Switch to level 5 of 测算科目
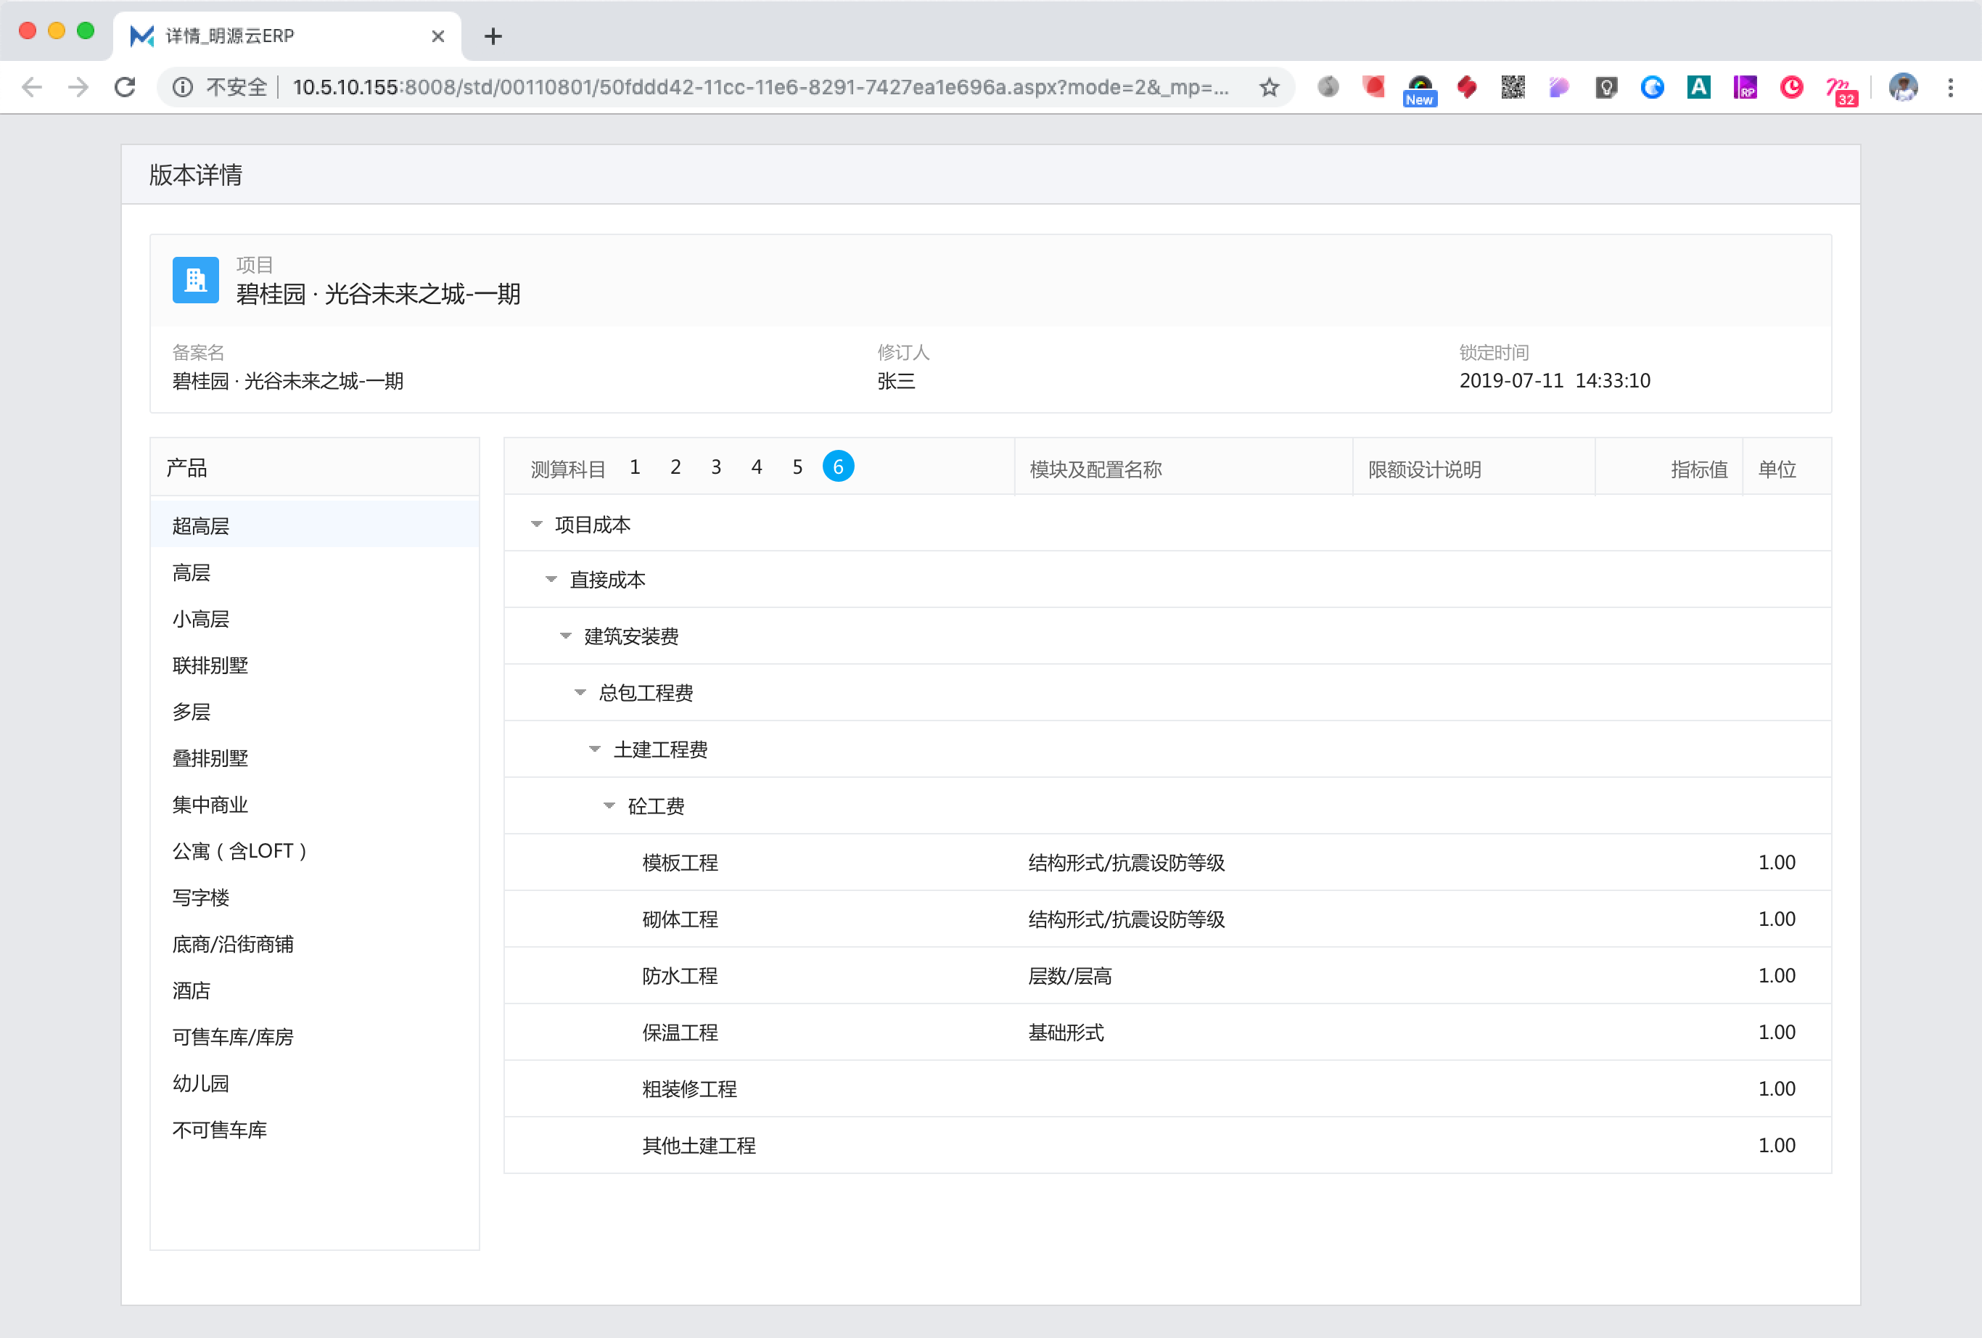 point(797,467)
